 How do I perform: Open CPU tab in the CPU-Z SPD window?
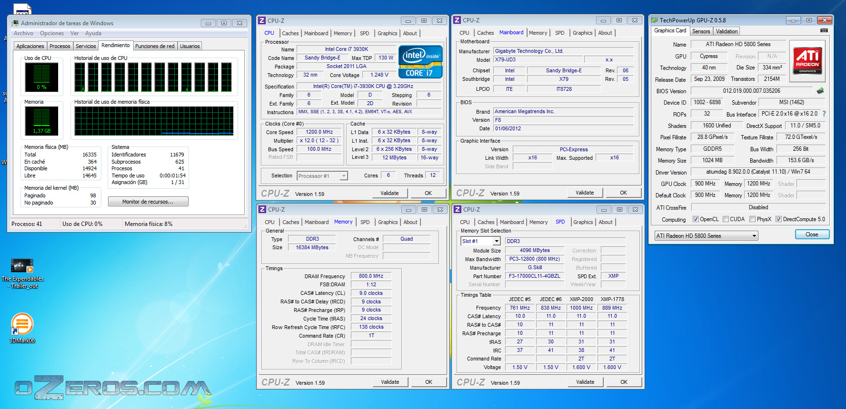[465, 222]
